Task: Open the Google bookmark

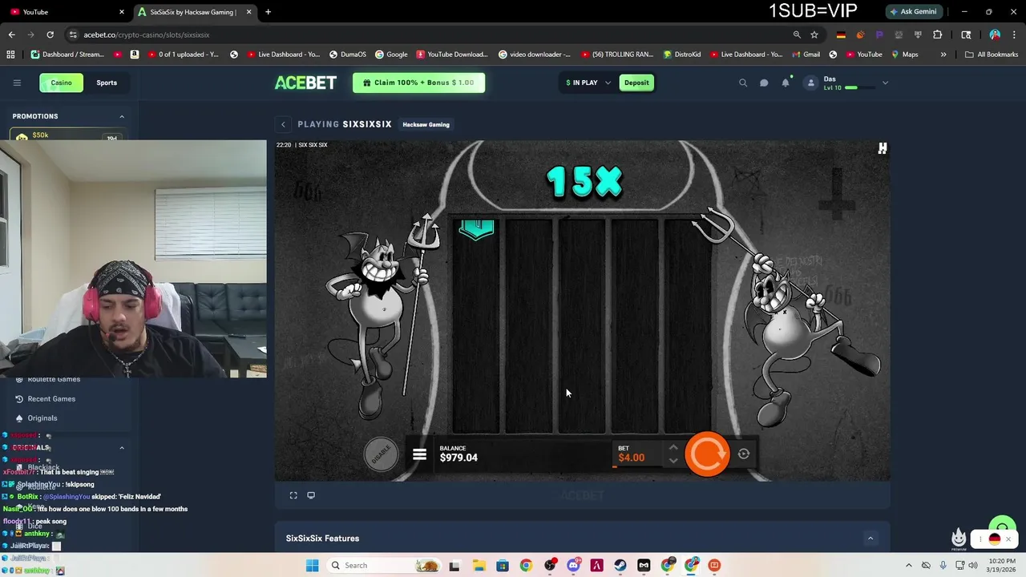Action: click(390, 54)
